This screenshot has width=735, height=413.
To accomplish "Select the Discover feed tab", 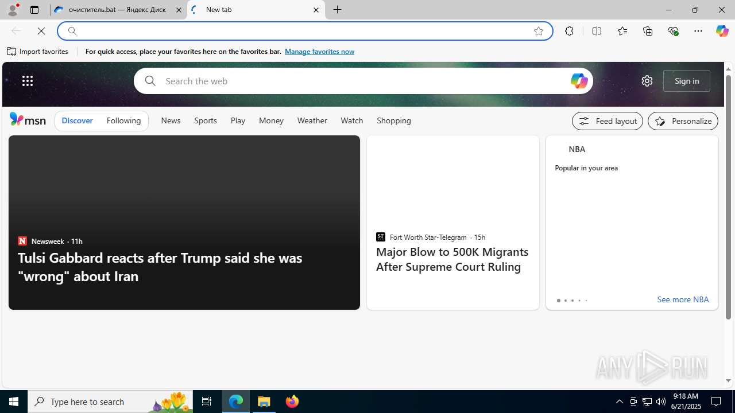I will click(77, 120).
